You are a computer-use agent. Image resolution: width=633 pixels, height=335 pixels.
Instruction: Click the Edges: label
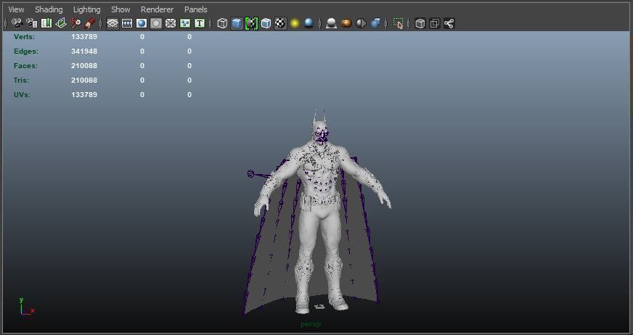[x=26, y=51]
